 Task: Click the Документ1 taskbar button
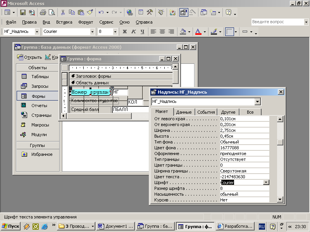point(115,226)
